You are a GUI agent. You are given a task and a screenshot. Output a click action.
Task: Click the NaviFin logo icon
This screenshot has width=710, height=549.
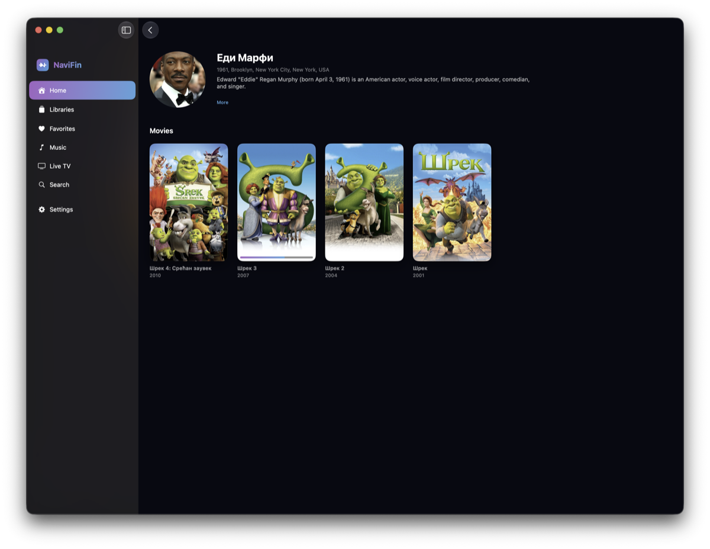tap(43, 65)
